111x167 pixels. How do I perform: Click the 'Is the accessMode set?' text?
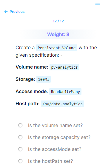click(x=55, y=149)
